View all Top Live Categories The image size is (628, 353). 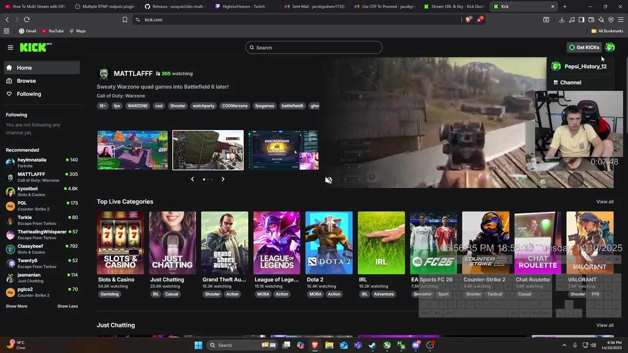[x=604, y=202]
